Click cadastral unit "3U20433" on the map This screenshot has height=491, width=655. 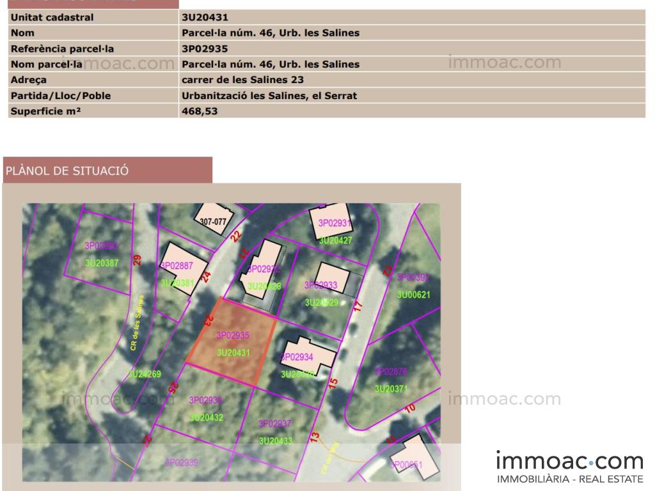(x=276, y=441)
